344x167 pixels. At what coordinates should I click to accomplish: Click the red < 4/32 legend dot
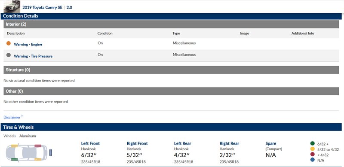313,155
